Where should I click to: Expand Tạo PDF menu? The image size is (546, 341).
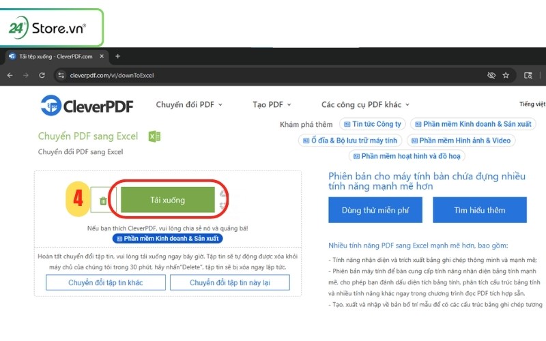click(272, 104)
